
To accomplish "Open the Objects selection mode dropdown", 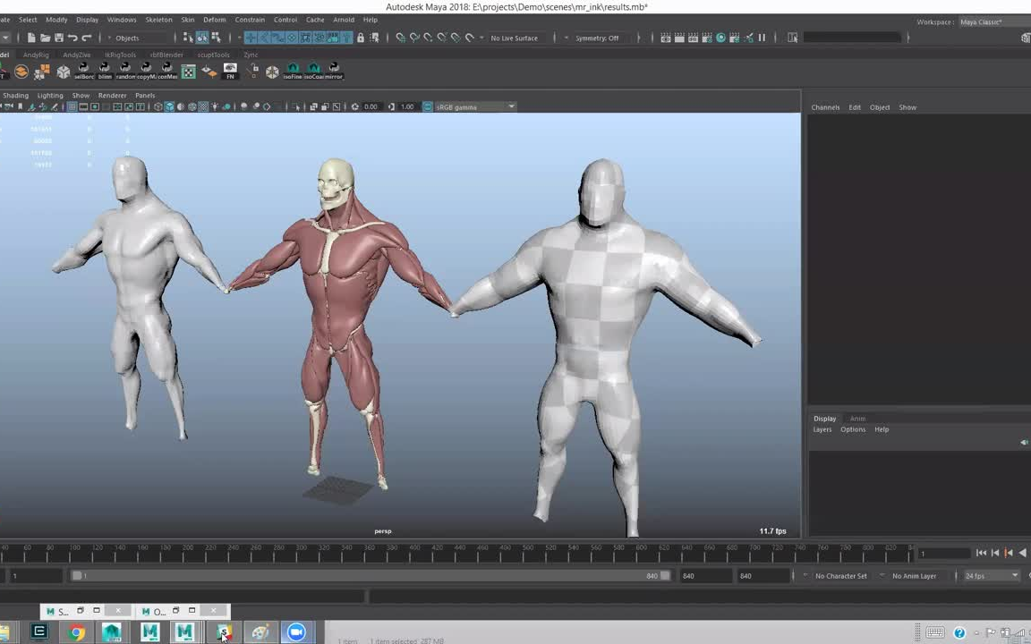I will coord(127,38).
